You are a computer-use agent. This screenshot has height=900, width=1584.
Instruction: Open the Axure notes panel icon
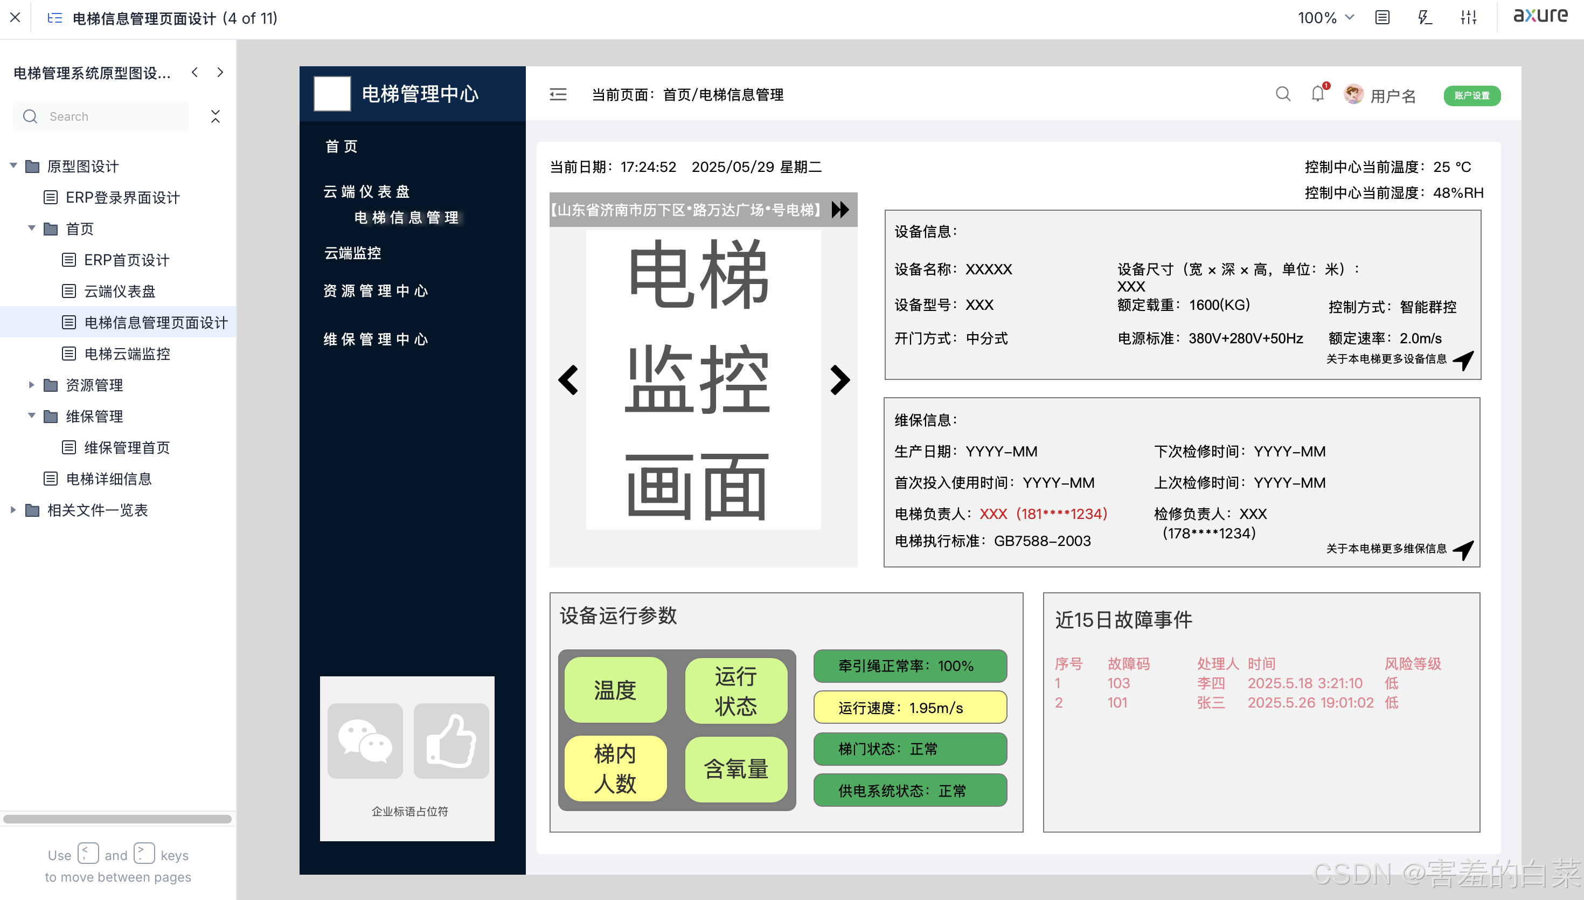1382,18
